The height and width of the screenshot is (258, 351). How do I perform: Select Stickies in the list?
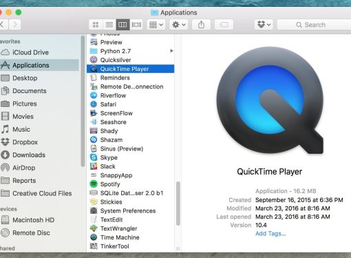coord(130,202)
